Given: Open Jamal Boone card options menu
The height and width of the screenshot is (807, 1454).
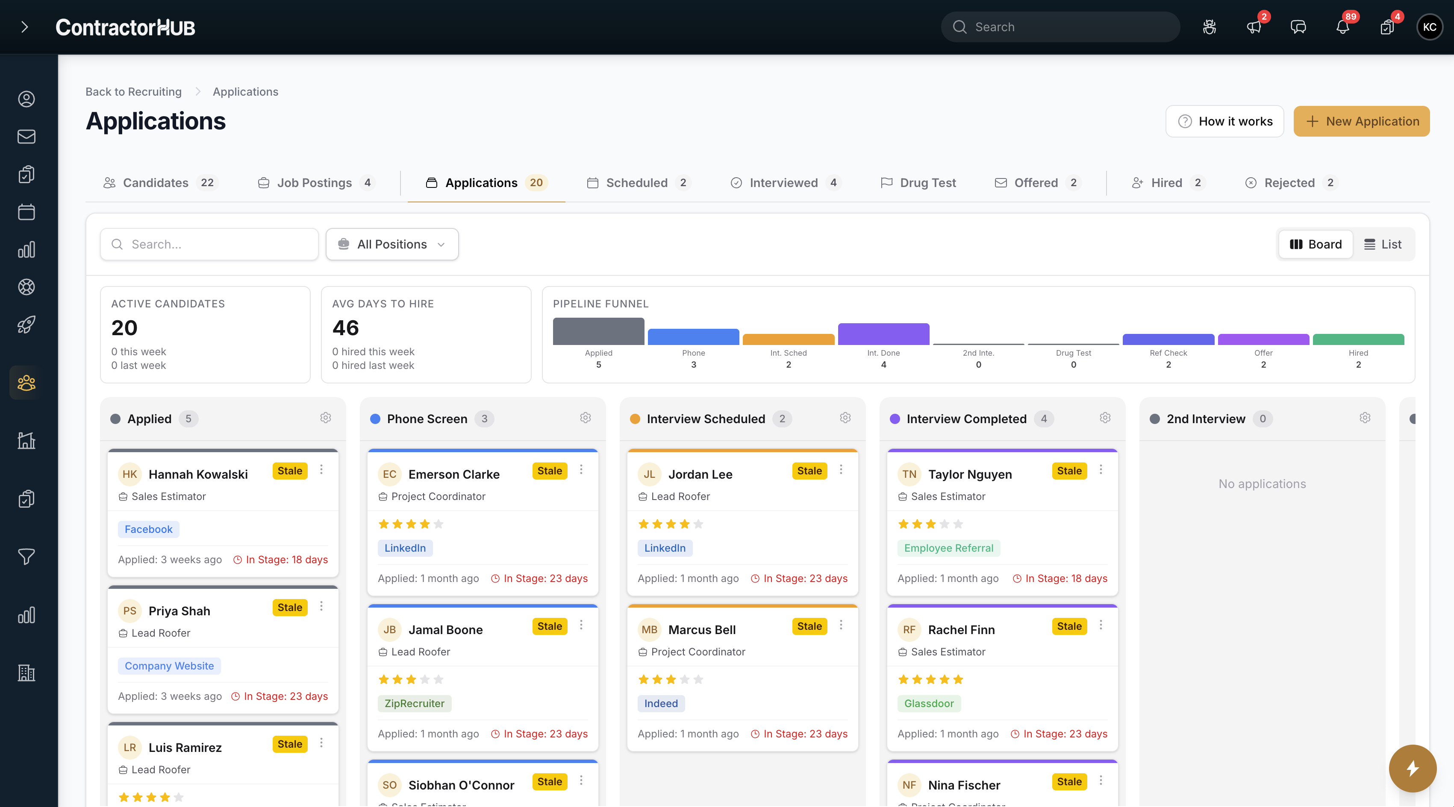Looking at the screenshot, I should (581, 625).
